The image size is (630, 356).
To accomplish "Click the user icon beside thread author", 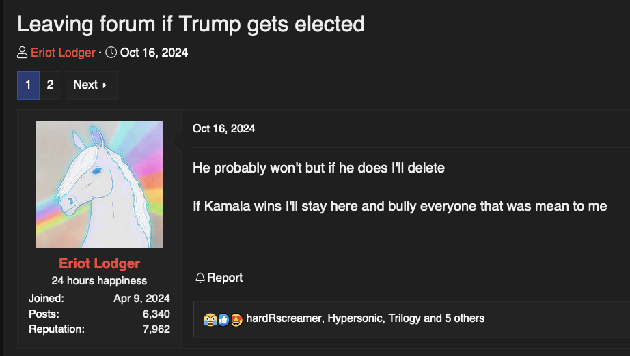I will point(23,53).
